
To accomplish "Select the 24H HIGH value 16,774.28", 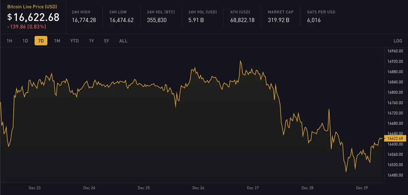I will click(84, 20).
